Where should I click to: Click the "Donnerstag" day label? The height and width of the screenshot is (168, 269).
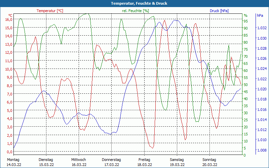click(111, 160)
